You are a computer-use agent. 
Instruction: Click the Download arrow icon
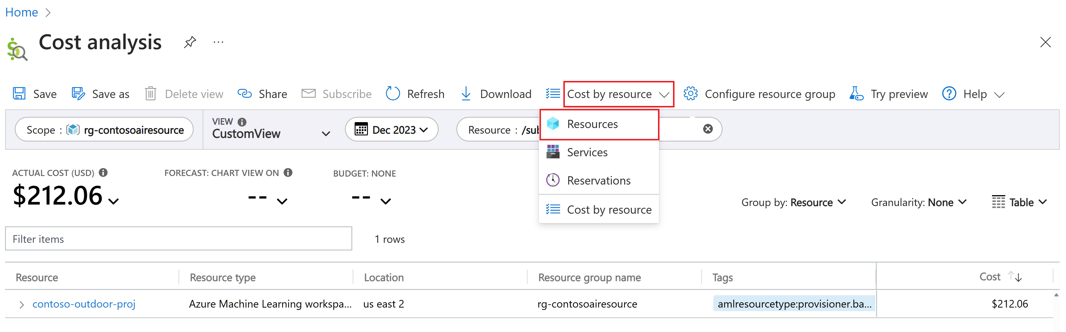pyautogui.click(x=466, y=94)
